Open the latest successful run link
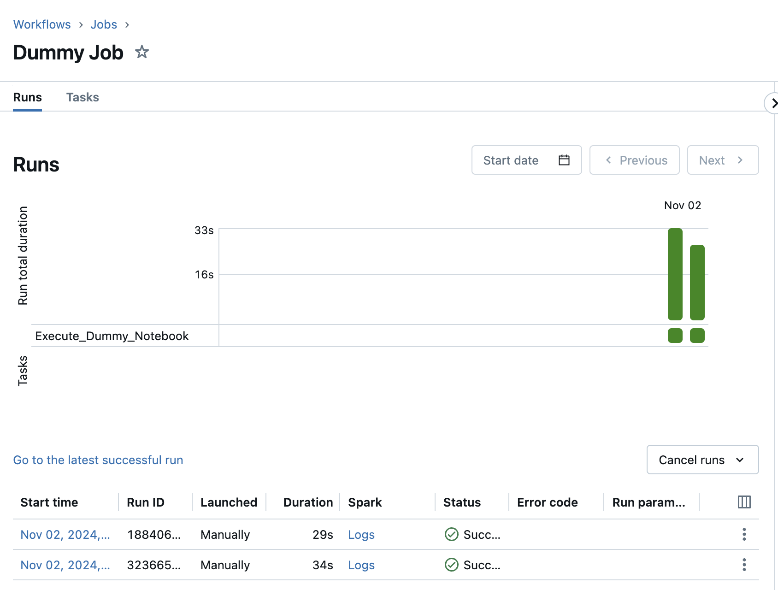Viewport: 778px width, 590px height. tap(98, 460)
